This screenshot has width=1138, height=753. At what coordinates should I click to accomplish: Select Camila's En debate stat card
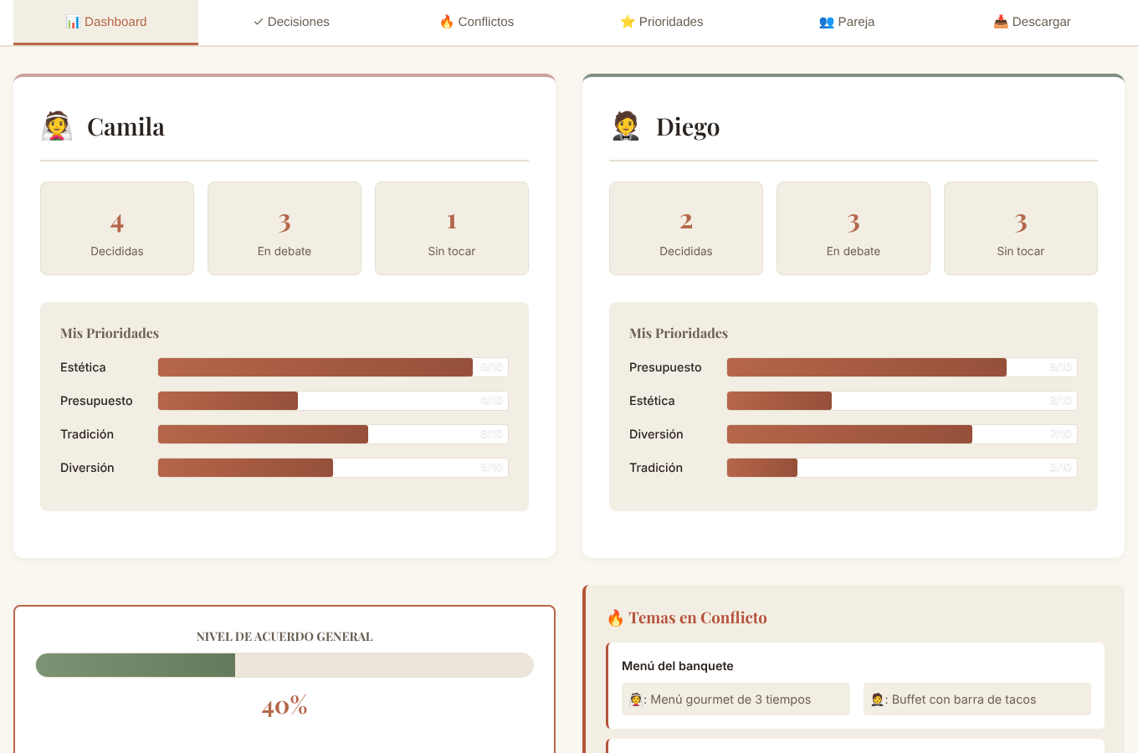tap(284, 228)
